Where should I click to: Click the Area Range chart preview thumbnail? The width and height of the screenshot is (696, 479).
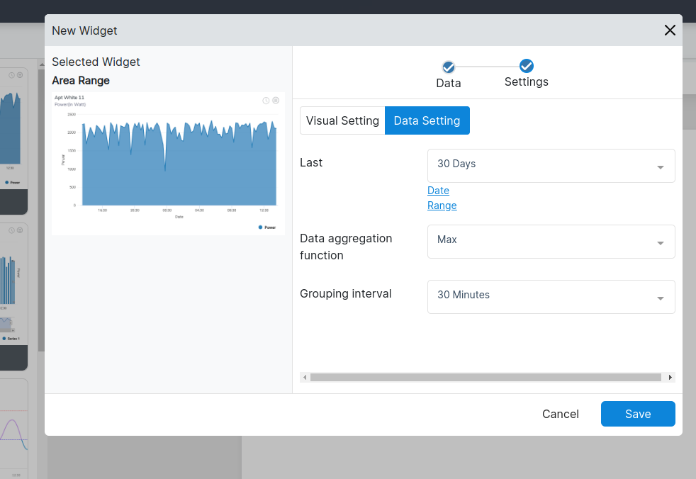click(x=168, y=163)
